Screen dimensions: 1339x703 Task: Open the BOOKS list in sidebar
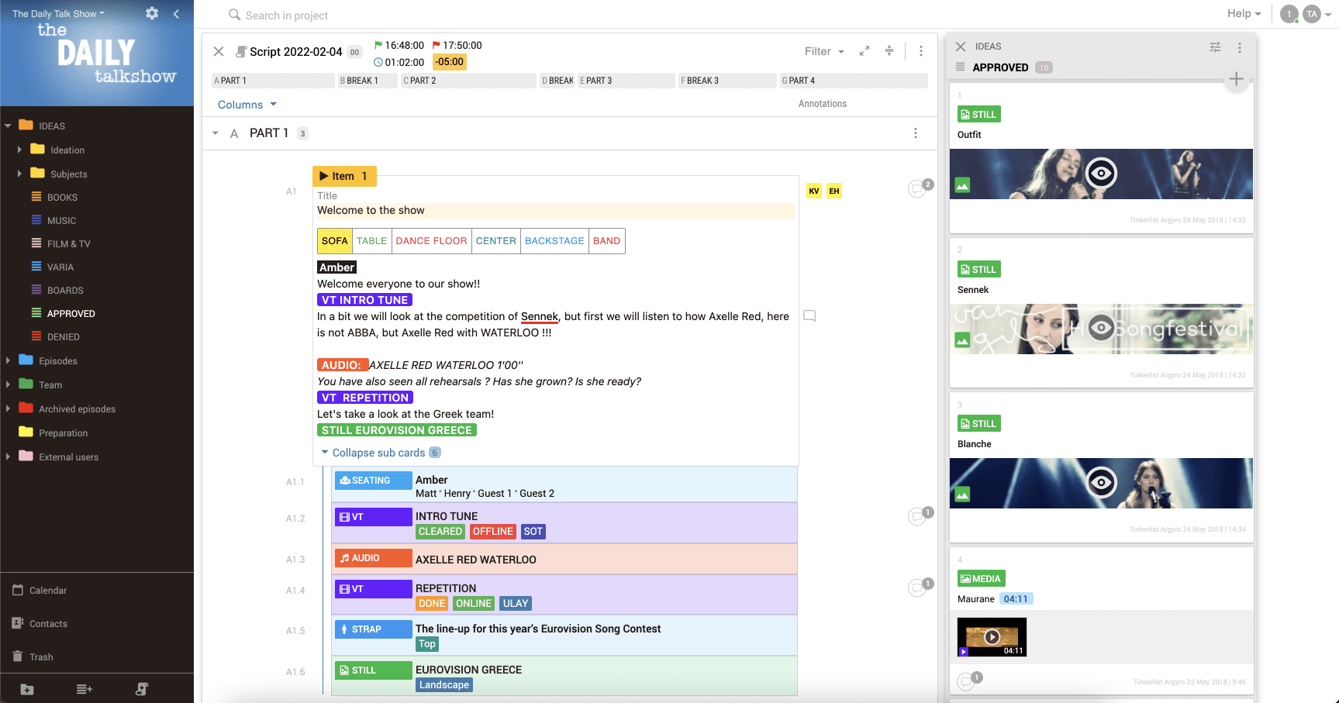(62, 198)
